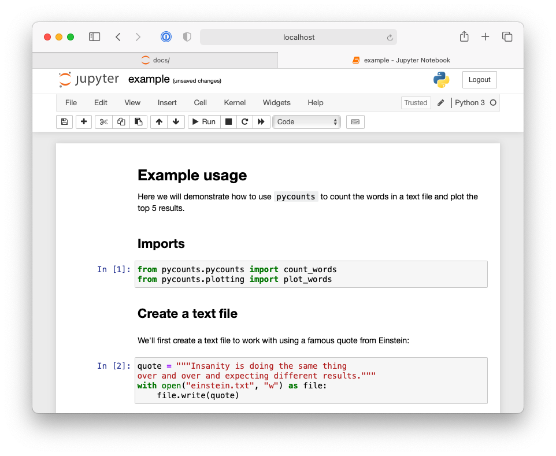Click the In [1]: prompt
This screenshot has width=556, height=456.
(x=114, y=269)
